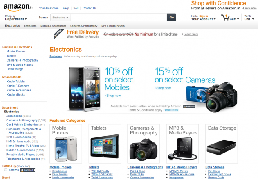Screen dimensions: 258x180
Task: Open Kindle E-Readers in the sidebar
Action: click(x=18, y=86)
